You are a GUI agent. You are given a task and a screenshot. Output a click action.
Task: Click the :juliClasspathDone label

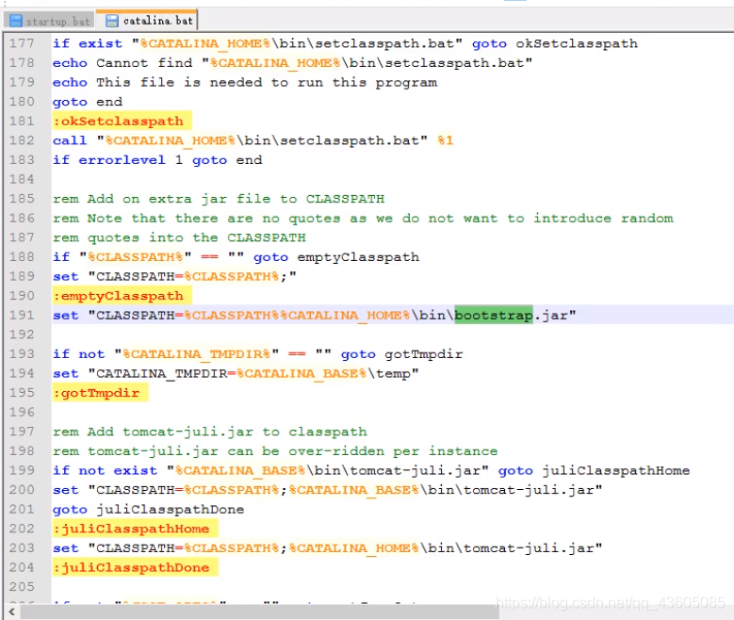135,567
